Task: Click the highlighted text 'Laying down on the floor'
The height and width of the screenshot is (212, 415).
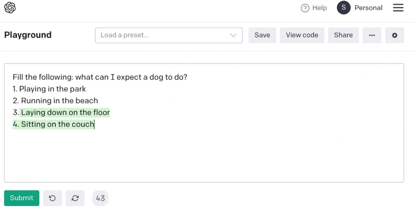Action: [x=65, y=113]
